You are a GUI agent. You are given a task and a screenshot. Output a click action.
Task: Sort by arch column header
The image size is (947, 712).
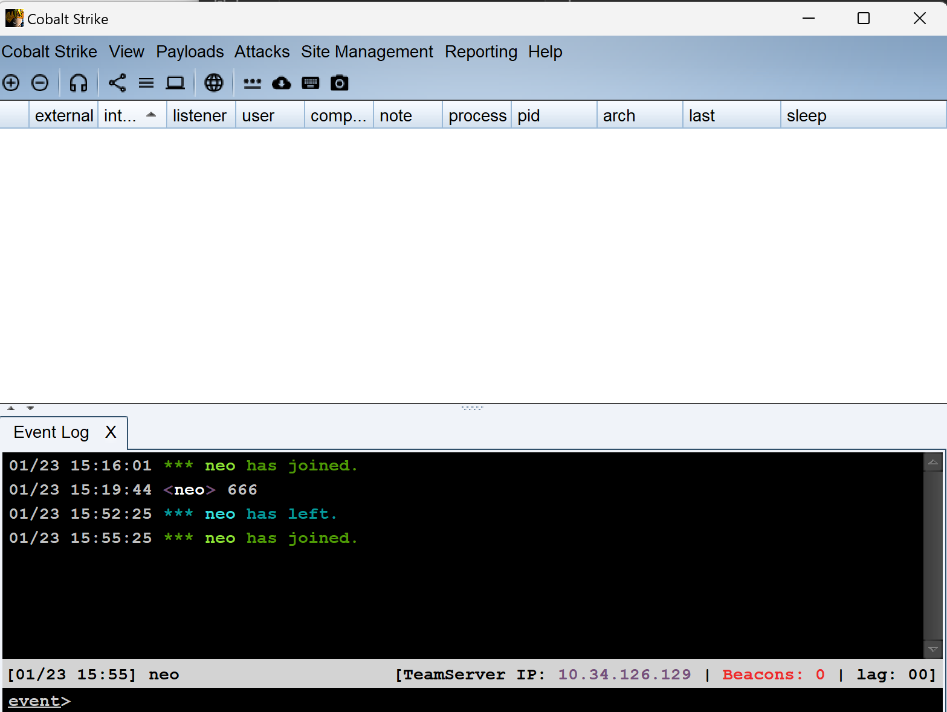click(640, 115)
